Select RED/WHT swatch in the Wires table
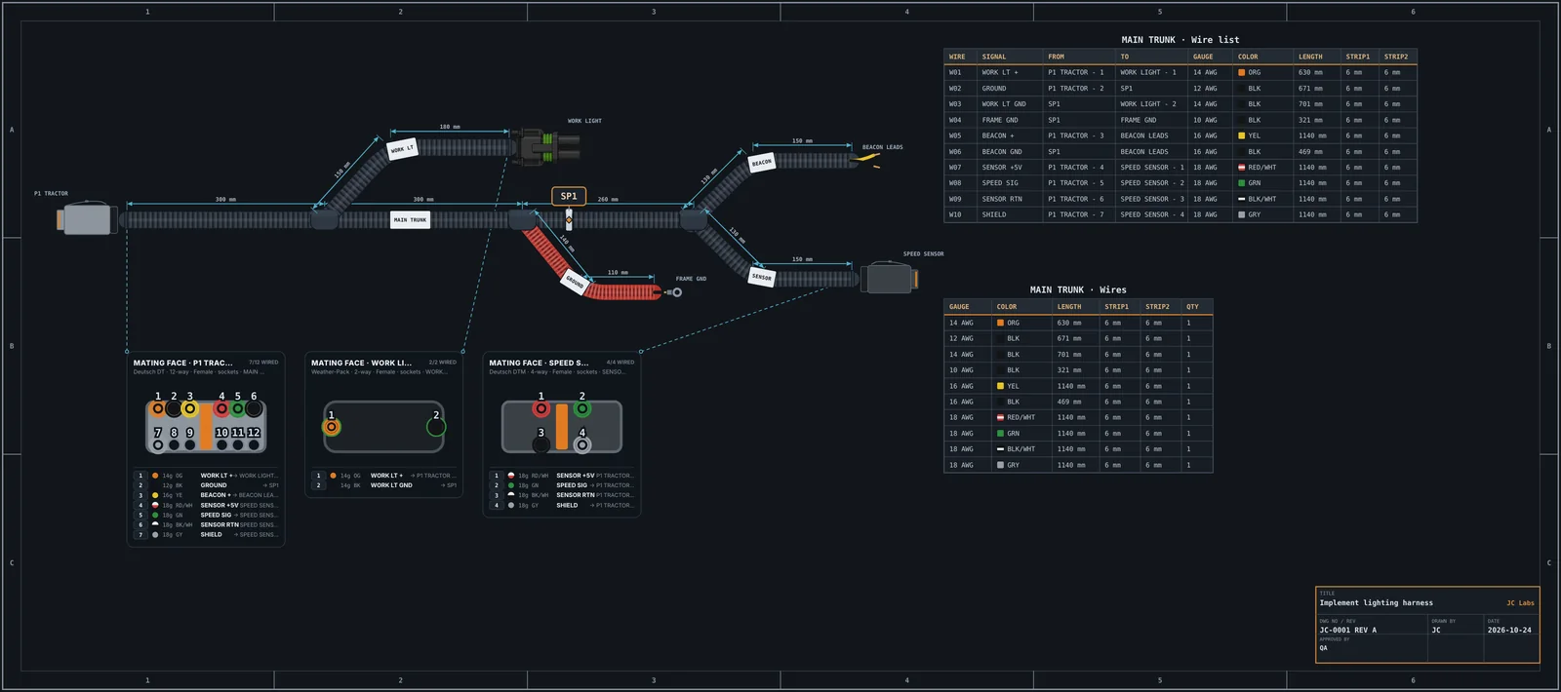Image resolution: width=1561 pixels, height=692 pixels. coord(1000,417)
